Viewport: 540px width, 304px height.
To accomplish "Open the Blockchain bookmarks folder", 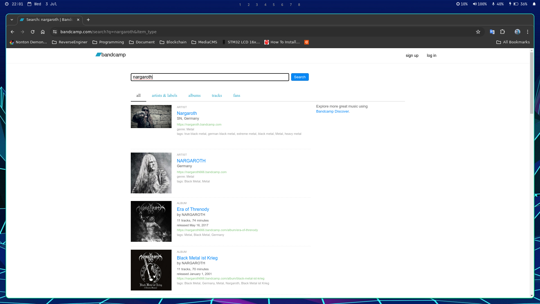I will [x=173, y=42].
